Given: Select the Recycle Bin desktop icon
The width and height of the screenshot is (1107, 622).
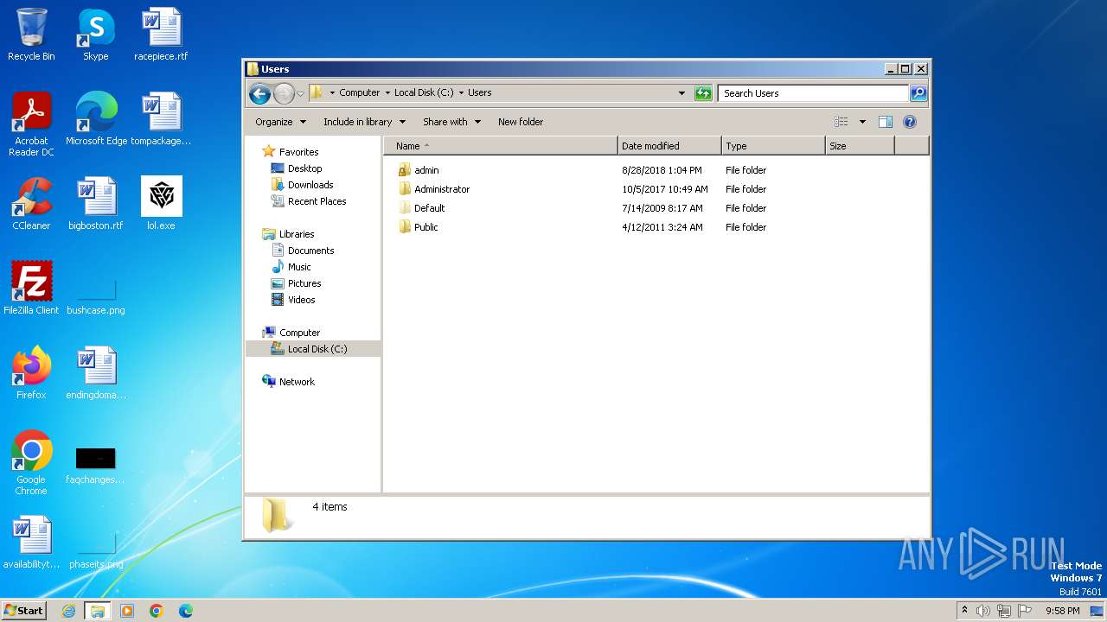Looking at the screenshot, I should point(31,35).
